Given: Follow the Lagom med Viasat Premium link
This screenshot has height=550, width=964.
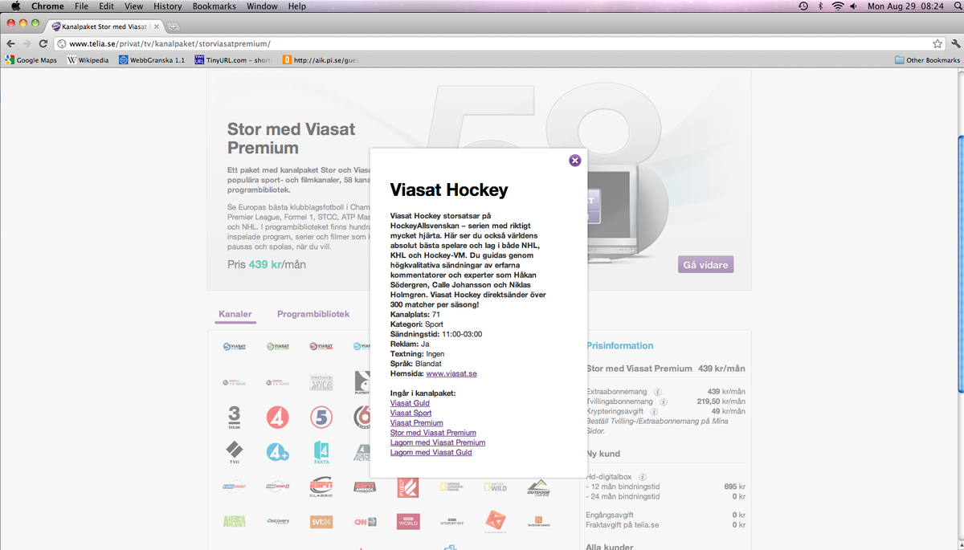Looking at the screenshot, I should [x=438, y=442].
